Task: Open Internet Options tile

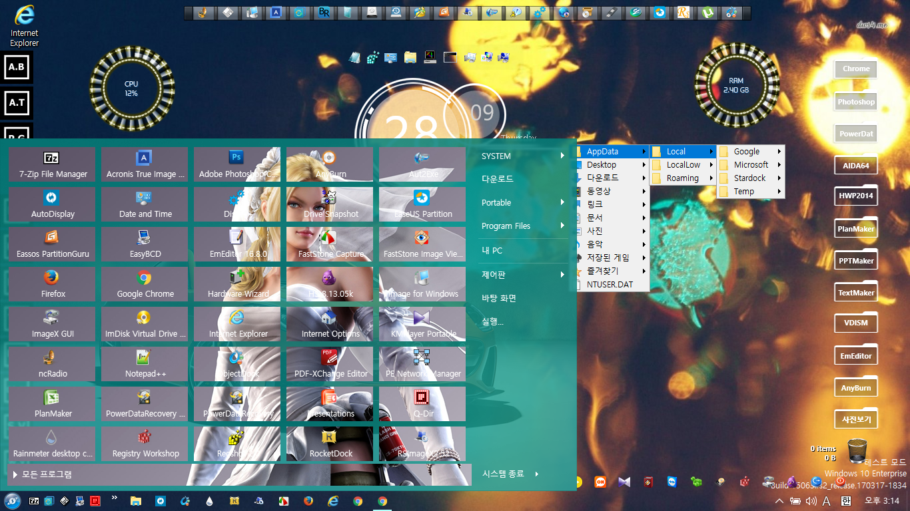Action: point(330,324)
